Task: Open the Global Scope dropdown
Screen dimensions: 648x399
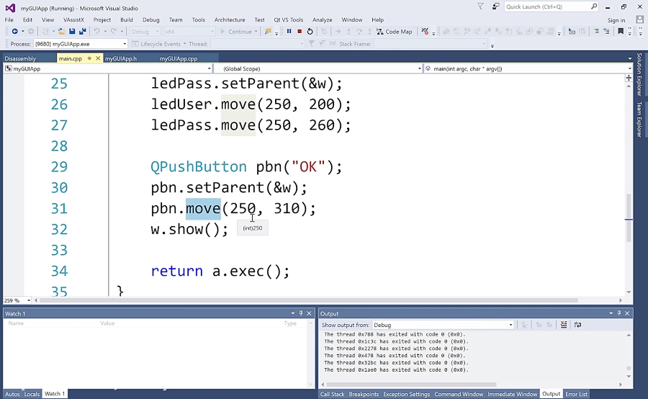Action: click(x=319, y=68)
